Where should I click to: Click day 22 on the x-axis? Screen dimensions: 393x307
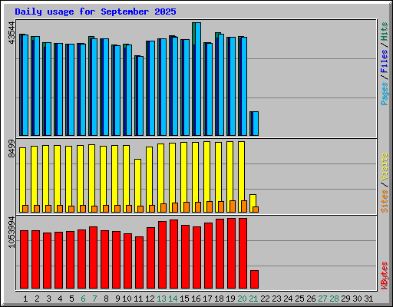coord(265,299)
